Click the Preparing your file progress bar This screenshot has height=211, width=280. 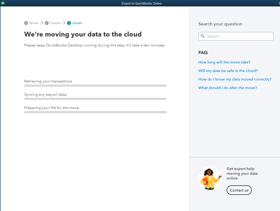(95, 112)
